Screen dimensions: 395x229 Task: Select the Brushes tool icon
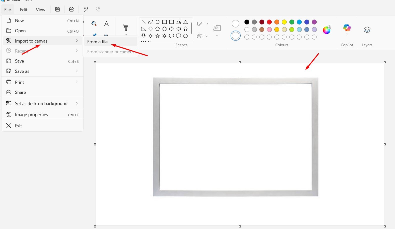(x=126, y=27)
